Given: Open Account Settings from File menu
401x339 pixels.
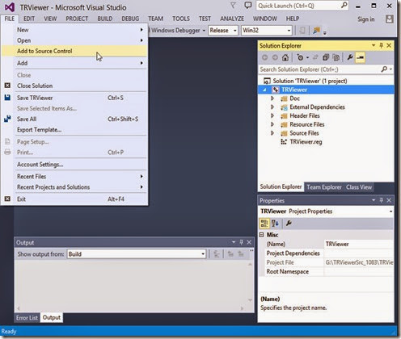Looking at the screenshot, I should pos(74,164).
